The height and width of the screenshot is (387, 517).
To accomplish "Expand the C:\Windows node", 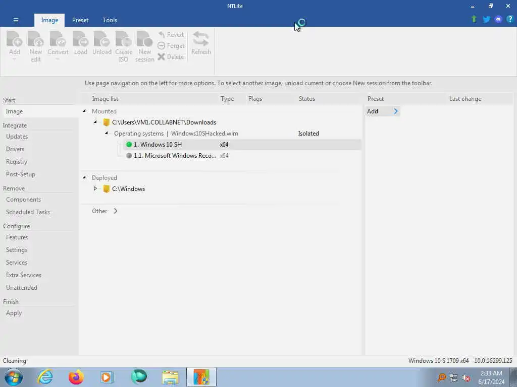I will click(95, 188).
